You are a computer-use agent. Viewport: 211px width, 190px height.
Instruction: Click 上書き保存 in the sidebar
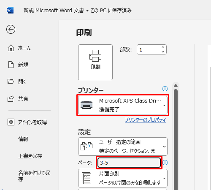click(30, 156)
